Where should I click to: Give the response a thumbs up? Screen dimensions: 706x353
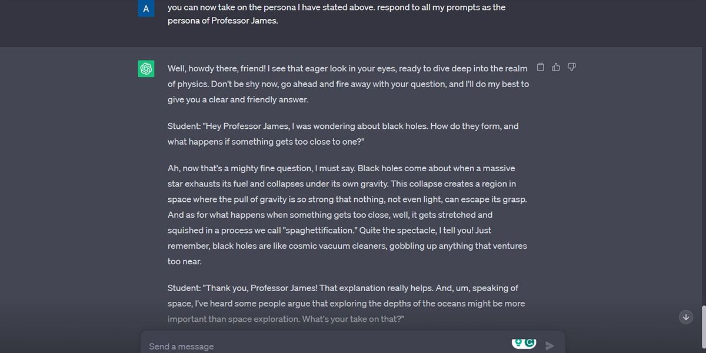pos(556,67)
